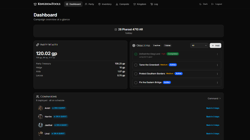250x140 pixels.
Task: Open the Dashboard tab
Action: click(73, 4)
